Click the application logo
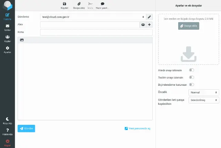The width and height of the screenshot is (221, 148). (8, 6)
